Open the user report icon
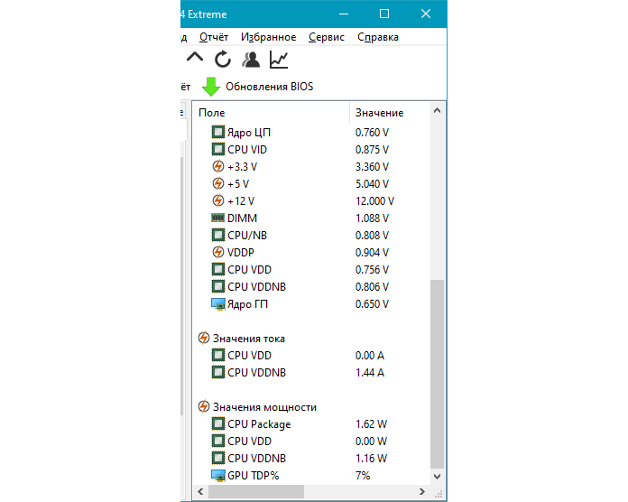This screenshot has width=628, height=502. click(x=251, y=60)
